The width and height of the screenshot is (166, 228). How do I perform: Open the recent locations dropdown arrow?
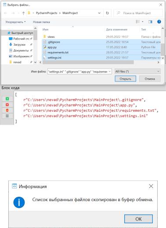tap(18, 13)
